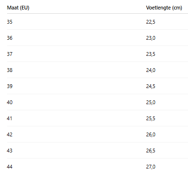Select size 36 row

(98, 38)
